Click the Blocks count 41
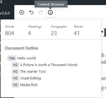 tap(77, 33)
